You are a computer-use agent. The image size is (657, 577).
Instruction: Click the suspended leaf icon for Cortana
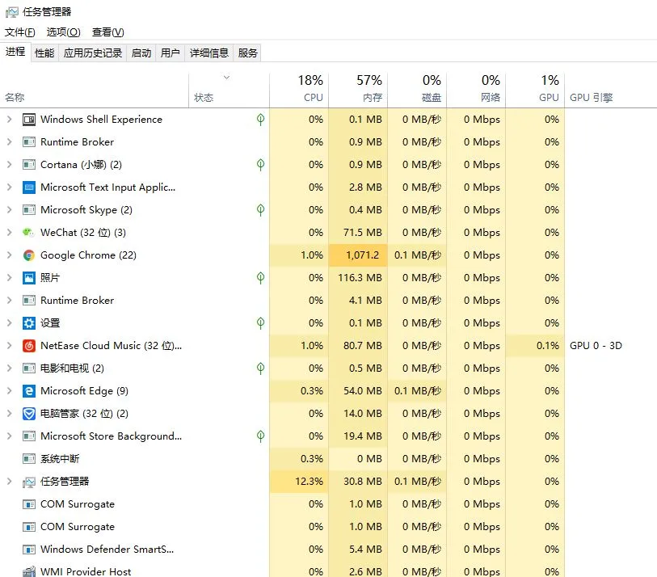pos(261,165)
